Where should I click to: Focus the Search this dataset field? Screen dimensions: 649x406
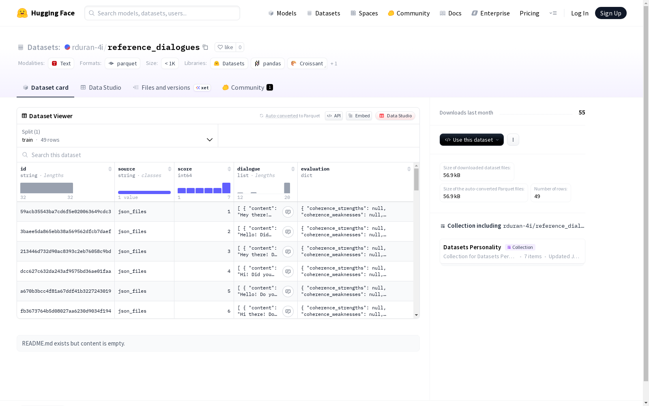tap(218, 155)
